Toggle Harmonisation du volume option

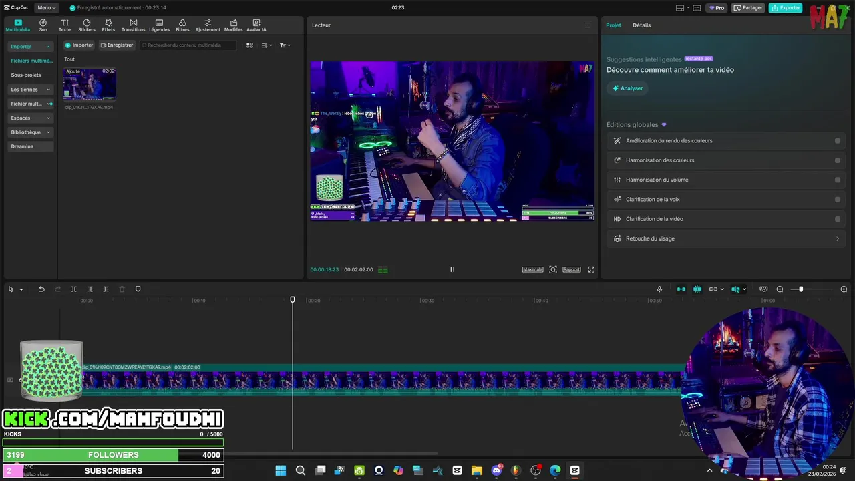[x=838, y=180]
